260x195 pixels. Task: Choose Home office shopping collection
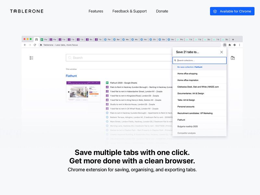(x=200, y=74)
